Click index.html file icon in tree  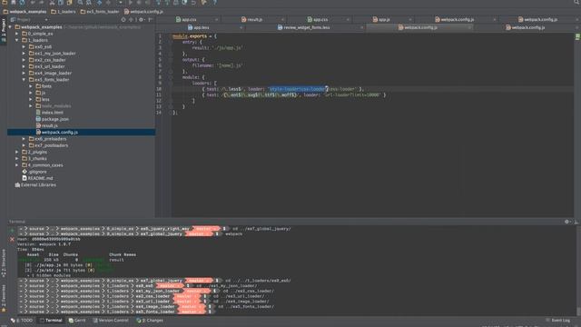[38, 113]
